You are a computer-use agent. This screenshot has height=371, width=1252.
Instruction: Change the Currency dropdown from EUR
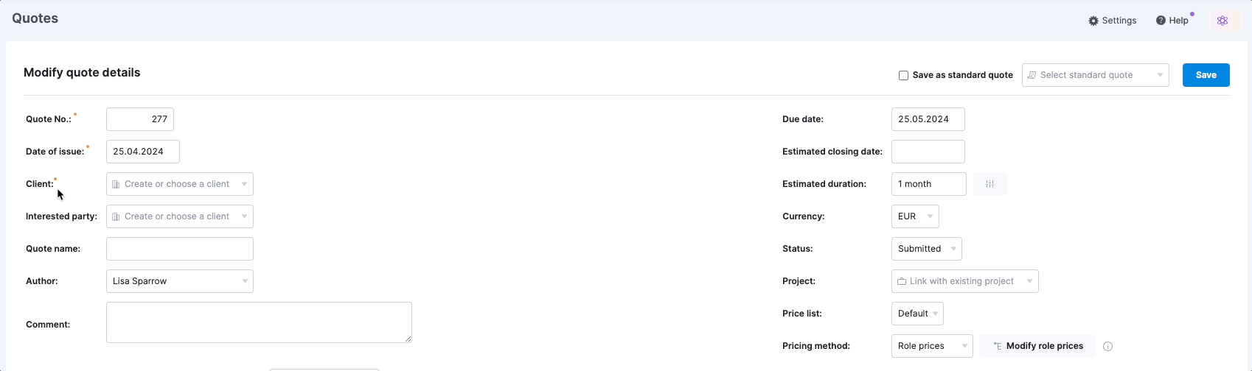tap(915, 216)
